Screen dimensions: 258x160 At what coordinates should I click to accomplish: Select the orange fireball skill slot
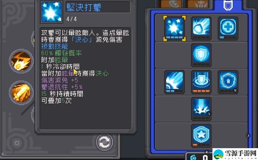[x=21, y=61]
